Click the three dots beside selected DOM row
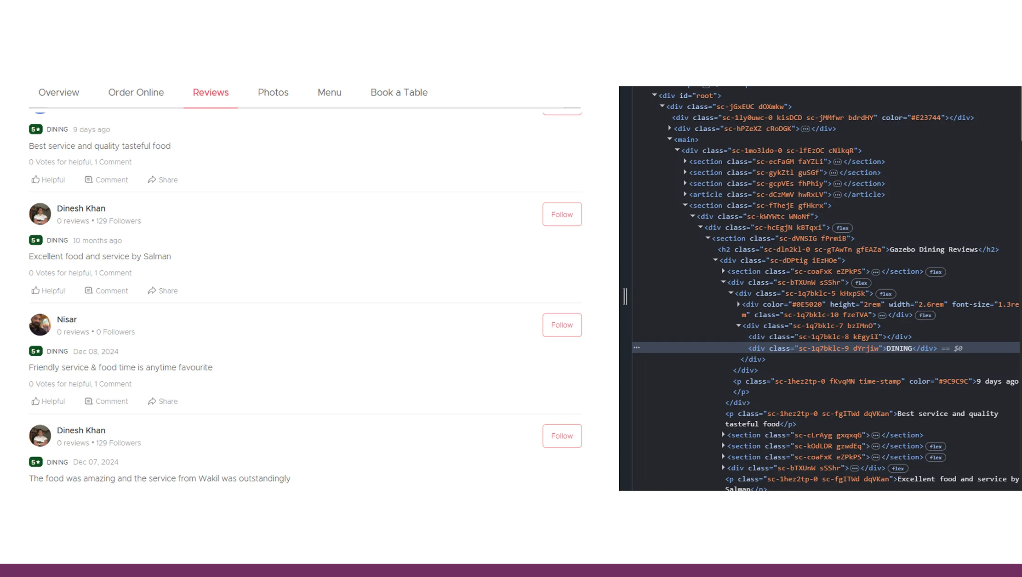The image size is (1022, 577). (x=637, y=347)
